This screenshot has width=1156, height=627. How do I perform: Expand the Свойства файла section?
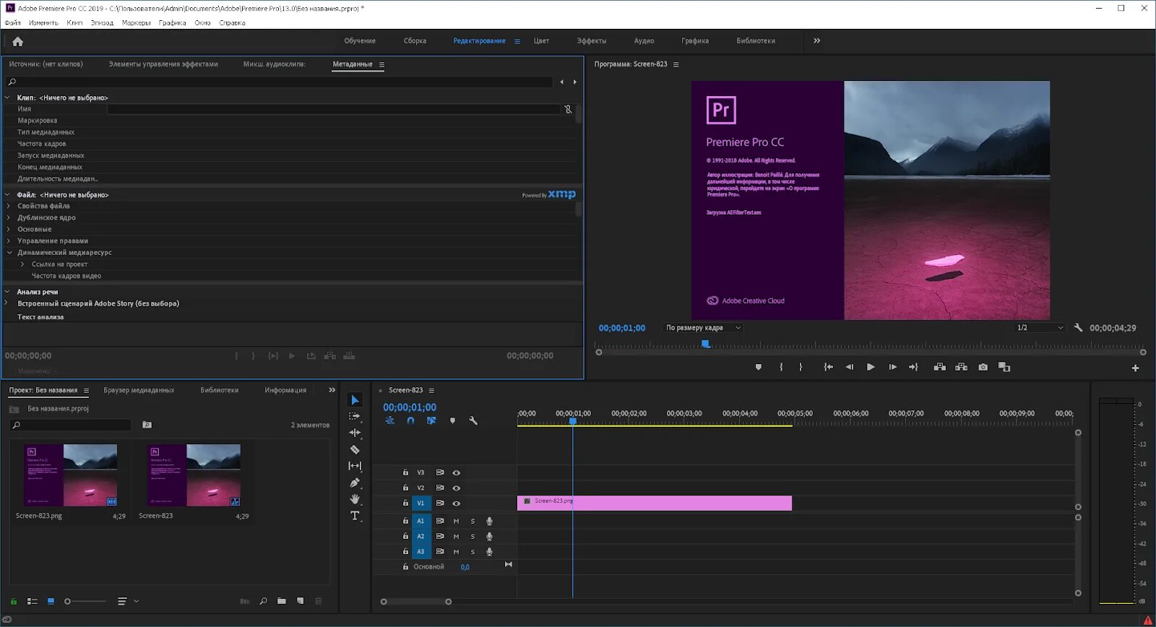[9, 207]
